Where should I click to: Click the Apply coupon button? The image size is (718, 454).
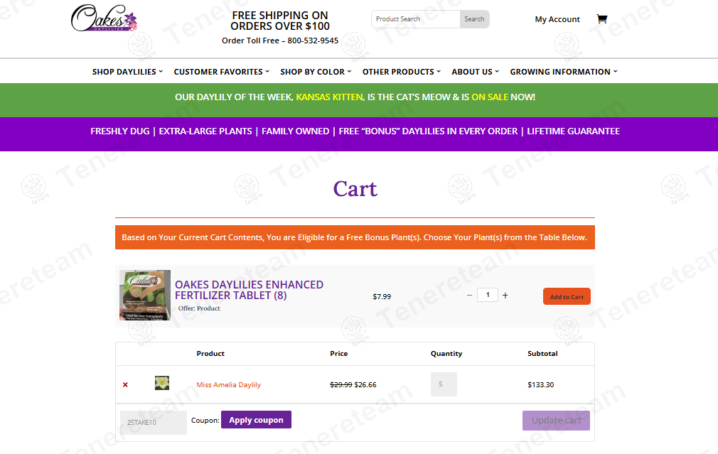[256, 420]
